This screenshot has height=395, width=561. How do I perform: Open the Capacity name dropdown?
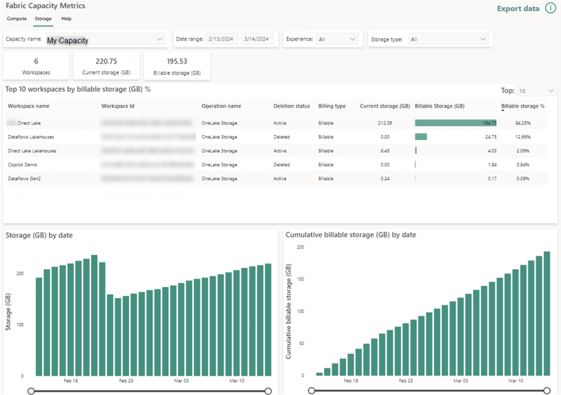pyautogui.click(x=106, y=39)
